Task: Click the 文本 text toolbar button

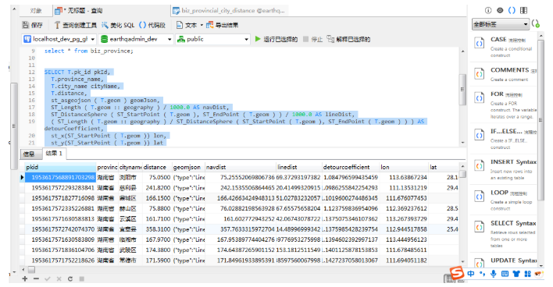Action: click(187, 25)
